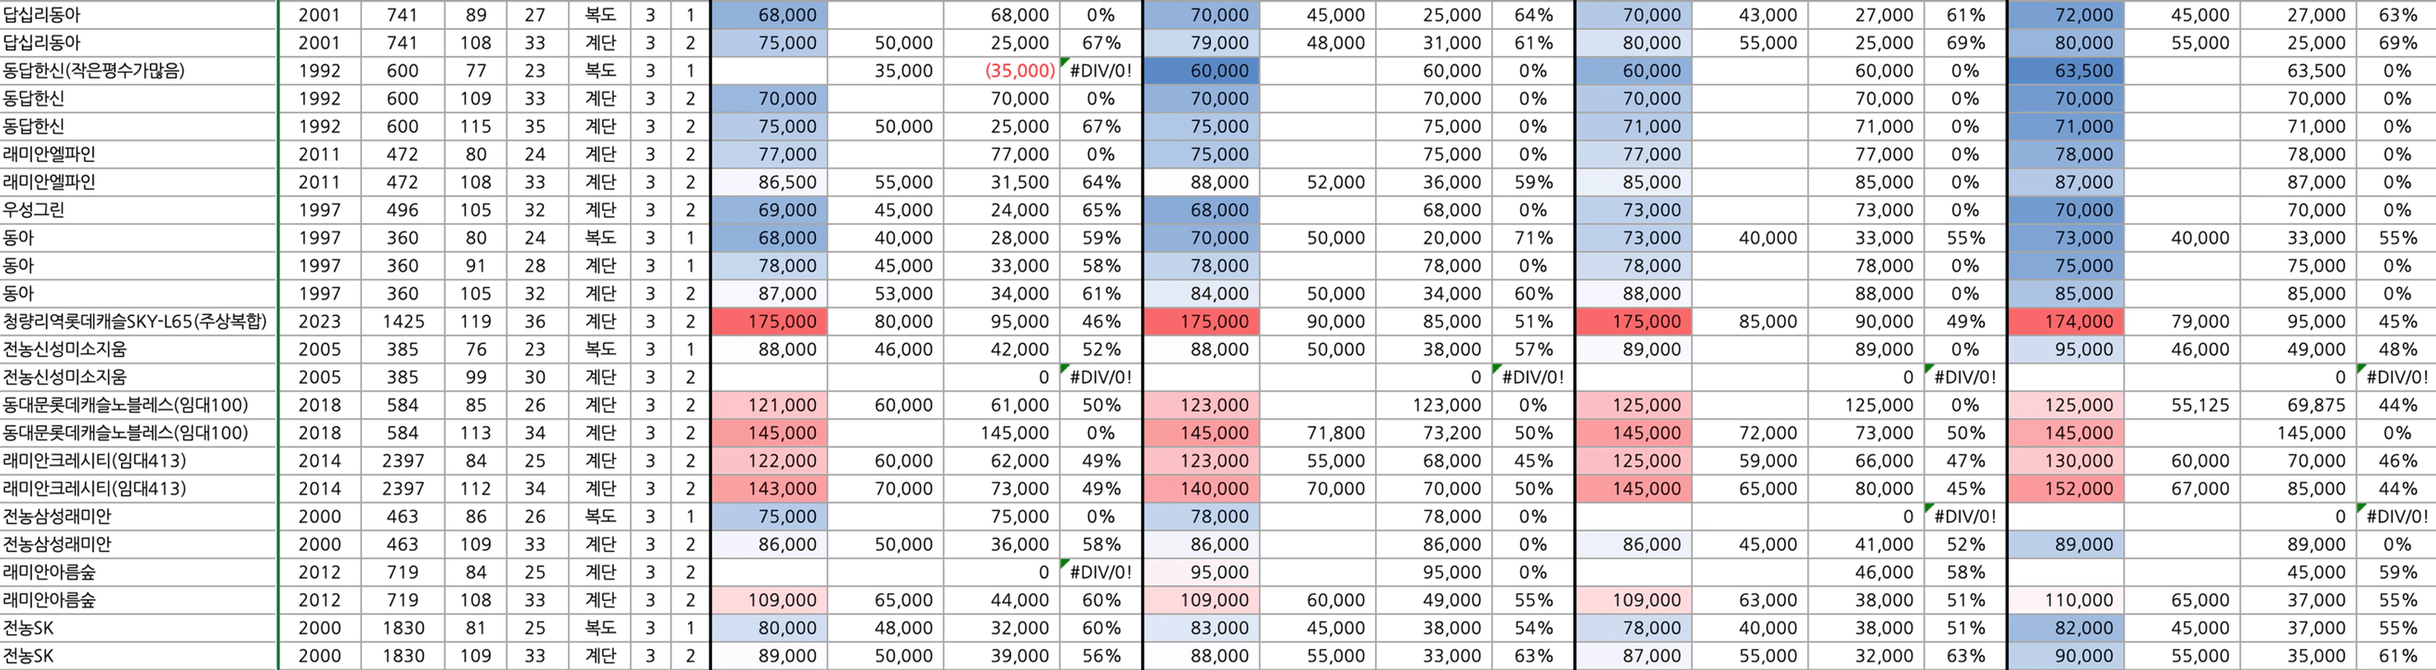The height and width of the screenshot is (670, 2436).
Task: Select the ratio cell 71%
Action: click(x=1533, y=238)
